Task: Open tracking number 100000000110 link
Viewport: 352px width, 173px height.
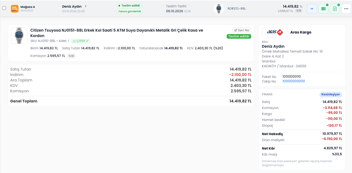Action: coord(294,81)
